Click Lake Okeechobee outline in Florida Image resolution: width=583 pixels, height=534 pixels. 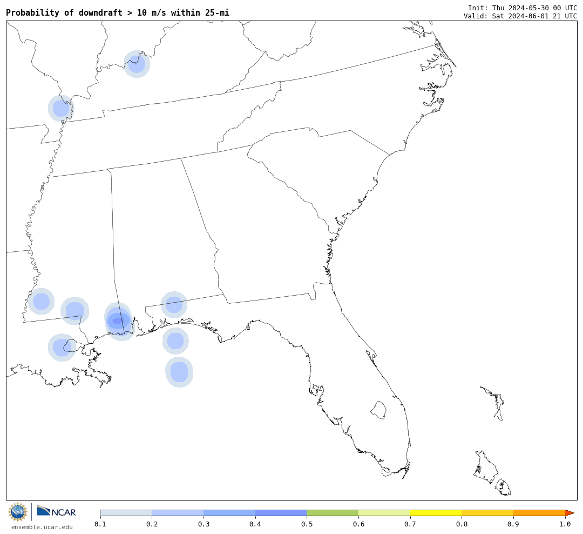(378, 410)
